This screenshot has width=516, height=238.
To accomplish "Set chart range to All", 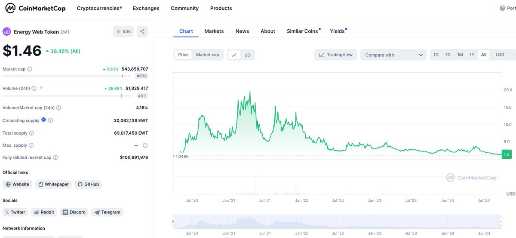I will (x=484, y=55).
